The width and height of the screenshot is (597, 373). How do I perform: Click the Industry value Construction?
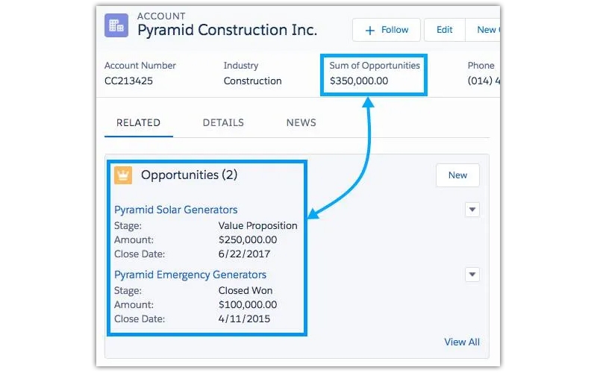(252, 81)
